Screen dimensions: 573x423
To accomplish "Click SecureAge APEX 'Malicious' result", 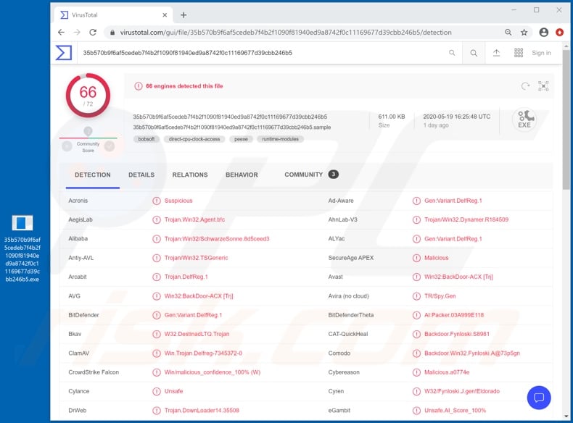I will pyautogui.click(x=437, y=258).
